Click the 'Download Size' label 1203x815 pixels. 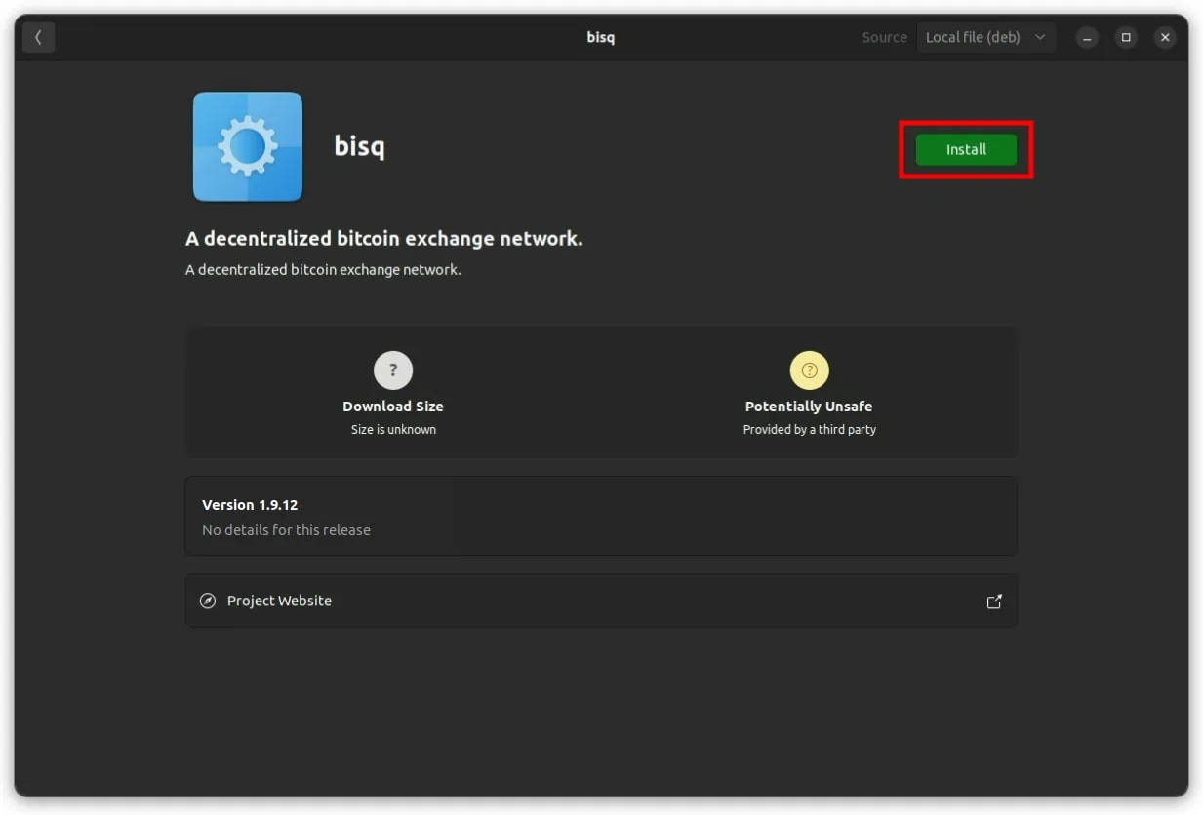(x=393, y=407)
